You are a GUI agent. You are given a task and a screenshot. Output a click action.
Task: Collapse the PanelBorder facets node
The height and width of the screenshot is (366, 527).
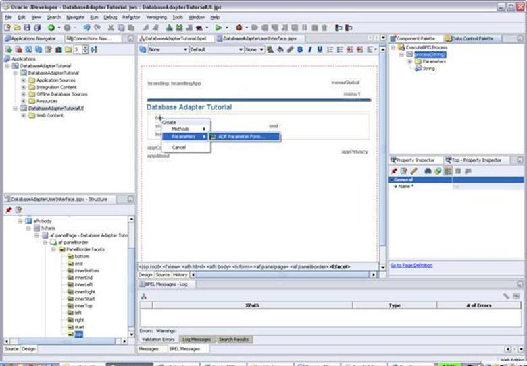click(53, 249)
